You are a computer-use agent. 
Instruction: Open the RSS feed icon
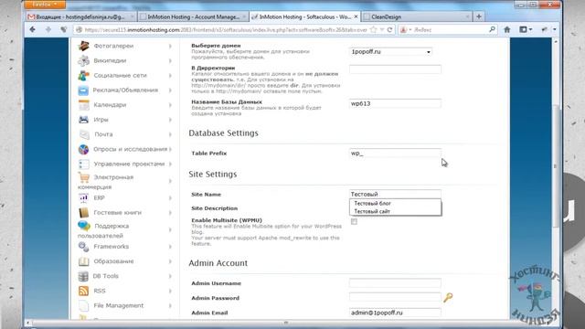(x=83, y=291)
